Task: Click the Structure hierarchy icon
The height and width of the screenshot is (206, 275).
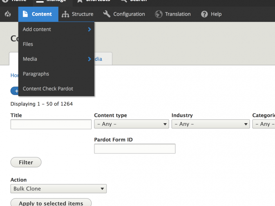Action: [x=65, y=14]
